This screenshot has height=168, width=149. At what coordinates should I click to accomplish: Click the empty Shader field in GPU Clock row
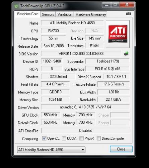[x=120, y=115]
